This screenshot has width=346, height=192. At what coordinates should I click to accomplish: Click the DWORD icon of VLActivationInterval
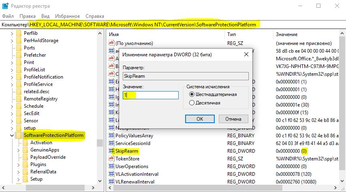click(111, 174)
